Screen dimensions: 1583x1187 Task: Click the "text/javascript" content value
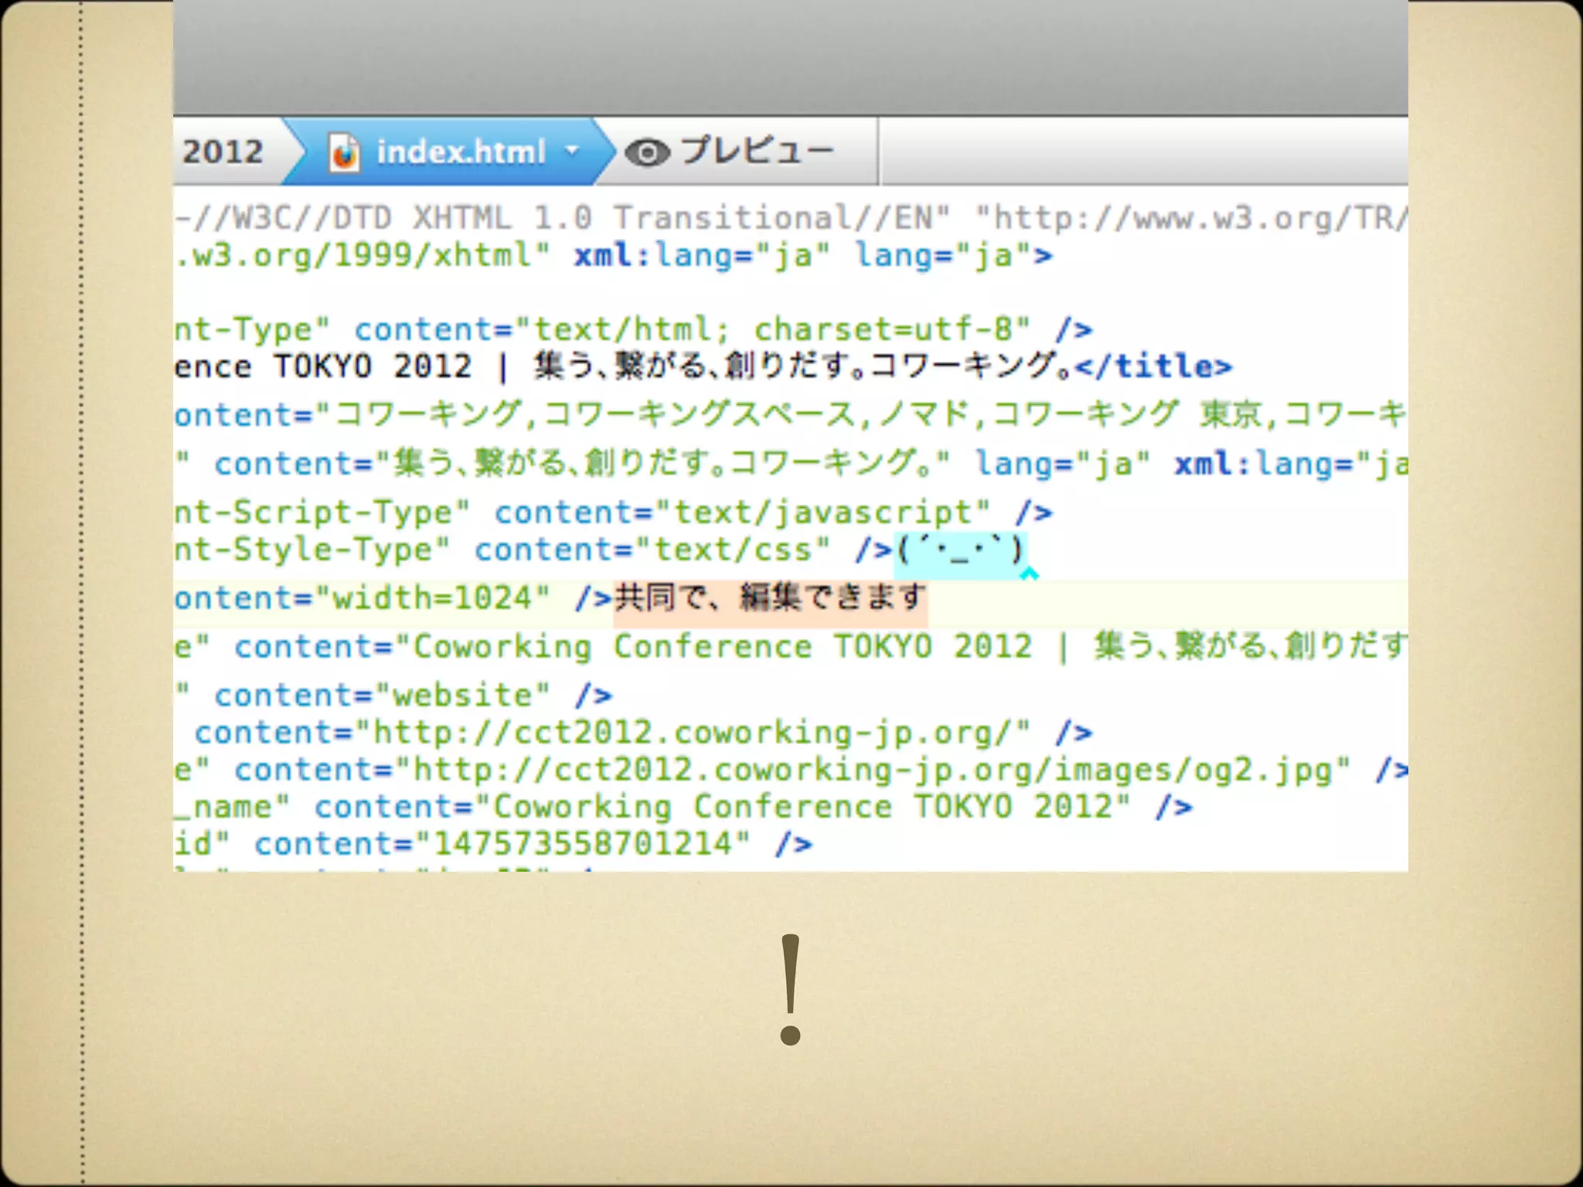822,513
